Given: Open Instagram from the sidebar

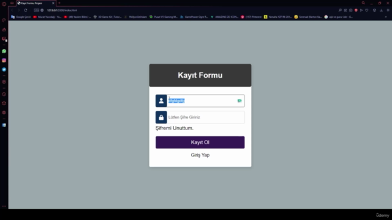Looking at the screenshot, I should pos(4,61).
